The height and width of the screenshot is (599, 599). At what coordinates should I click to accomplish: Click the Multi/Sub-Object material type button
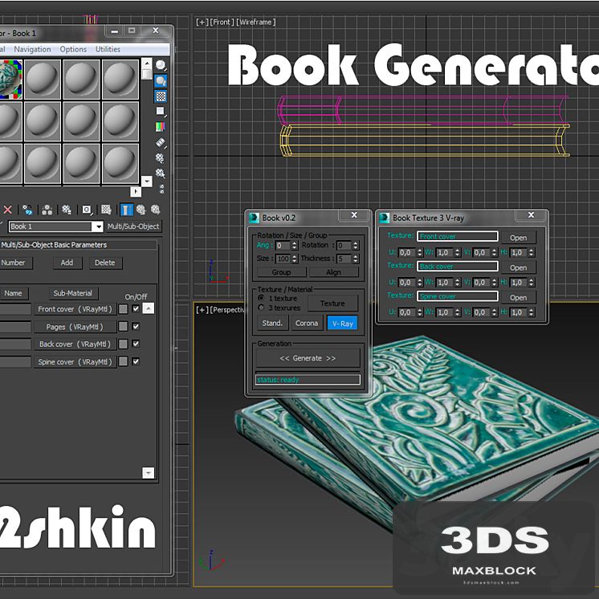[133, 226]
